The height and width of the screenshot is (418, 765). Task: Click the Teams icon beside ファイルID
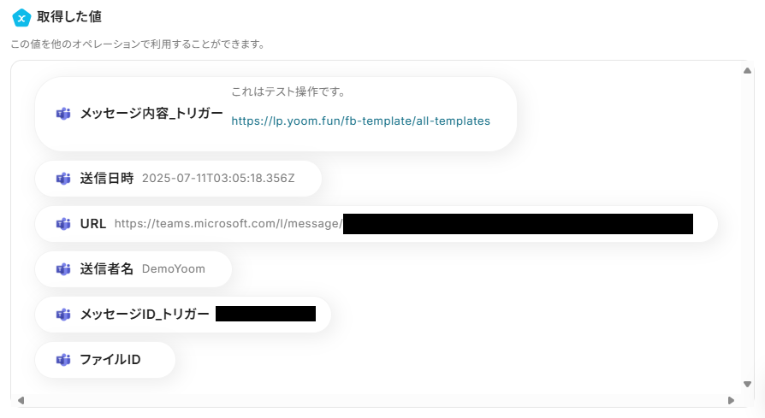coord(63,360)
